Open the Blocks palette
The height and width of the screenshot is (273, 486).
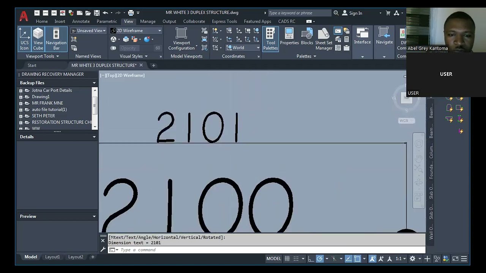pyautogui.click(x=307, y=37)
